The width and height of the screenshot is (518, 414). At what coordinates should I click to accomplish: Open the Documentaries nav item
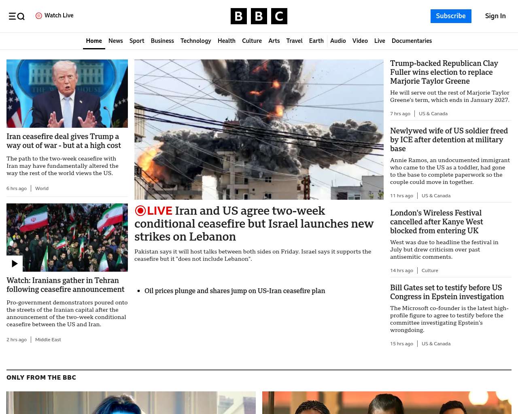pos(412,41)
